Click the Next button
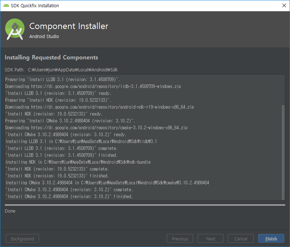 [210, 238]
